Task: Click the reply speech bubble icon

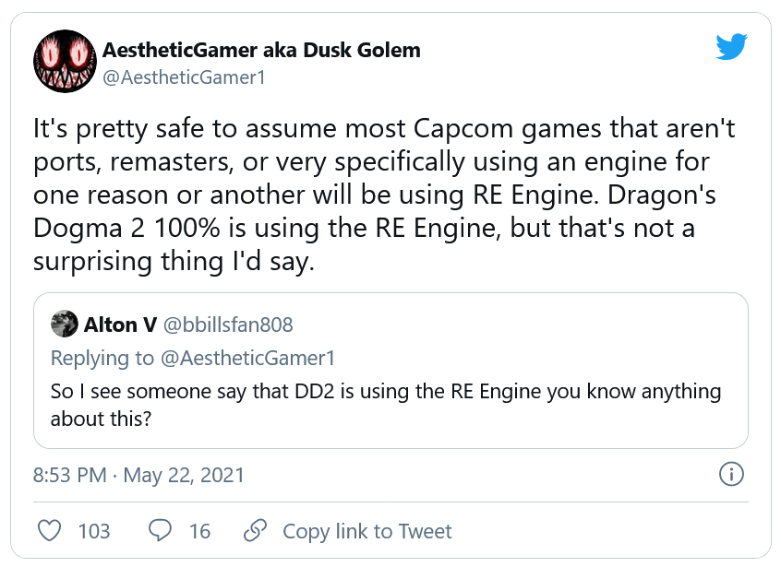Action: coord(161,531)
